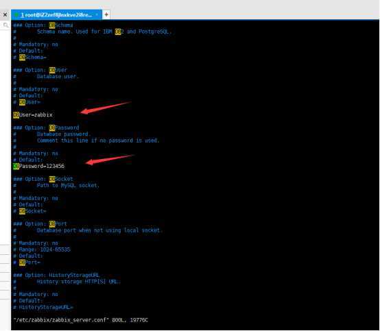Click the commented DBPort= line
380x331 pixels.
[27, 262]
